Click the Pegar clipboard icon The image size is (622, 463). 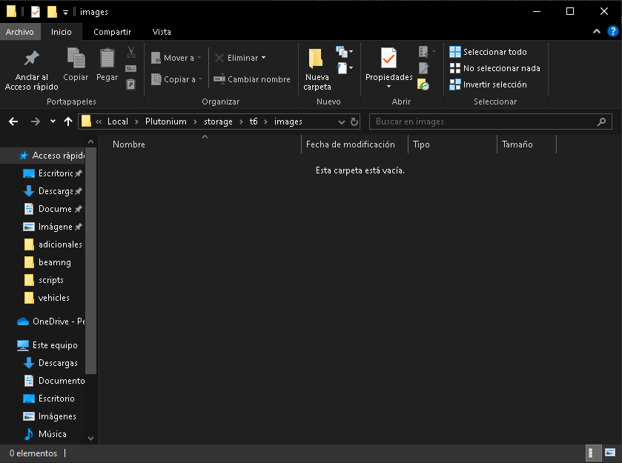click(107, 59)
